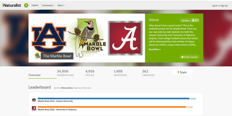Image resolution: width=232 pixels, height=116 pixels.
Task: Click the members count person icon
Action: pos(193,21)
